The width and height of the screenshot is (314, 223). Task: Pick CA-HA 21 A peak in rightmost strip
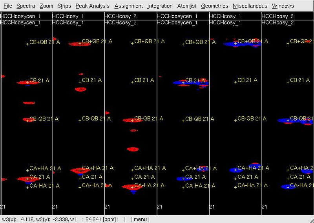[288, 187]
